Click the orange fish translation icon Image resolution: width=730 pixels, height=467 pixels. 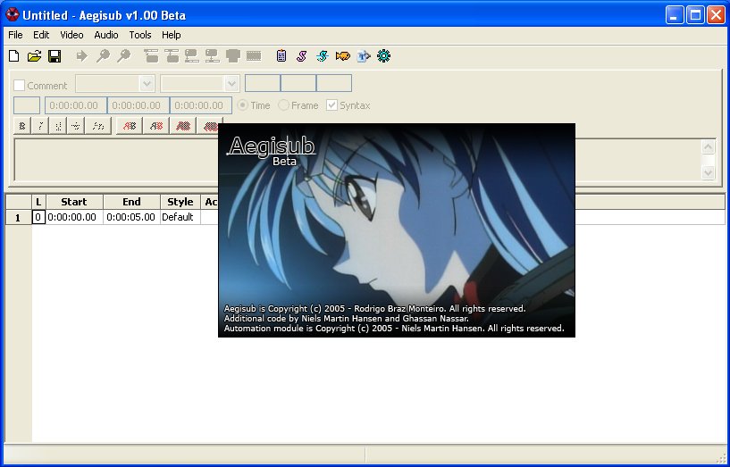342,56
